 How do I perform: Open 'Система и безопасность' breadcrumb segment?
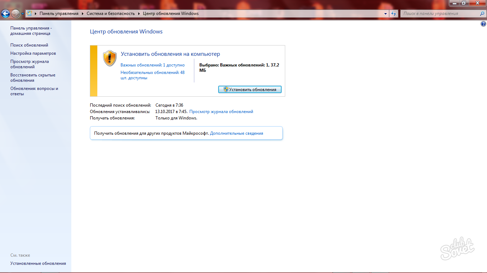point(111,14)
